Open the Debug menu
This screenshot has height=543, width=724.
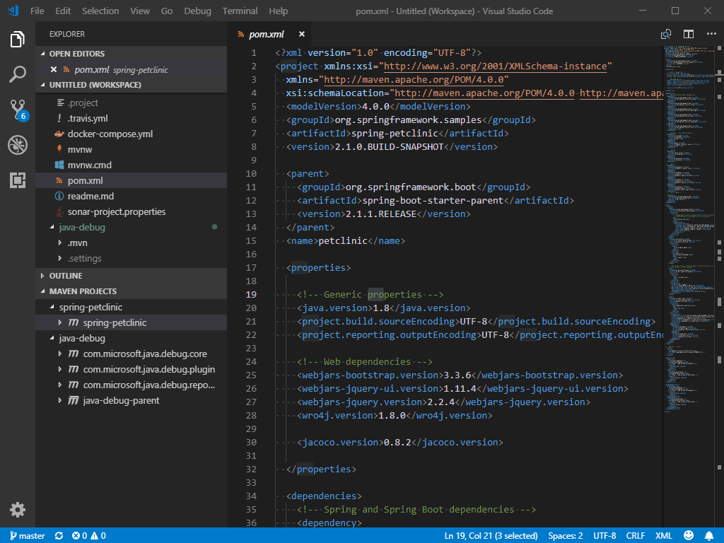(198, 11)
